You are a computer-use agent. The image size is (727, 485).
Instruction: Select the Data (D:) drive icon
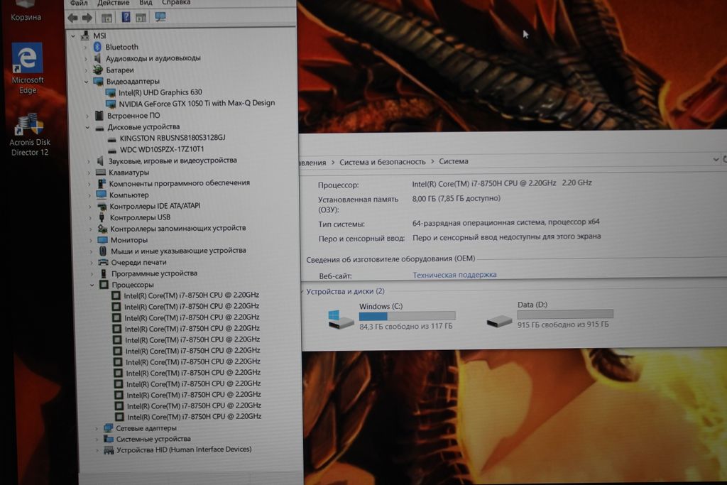coord(499,320)
